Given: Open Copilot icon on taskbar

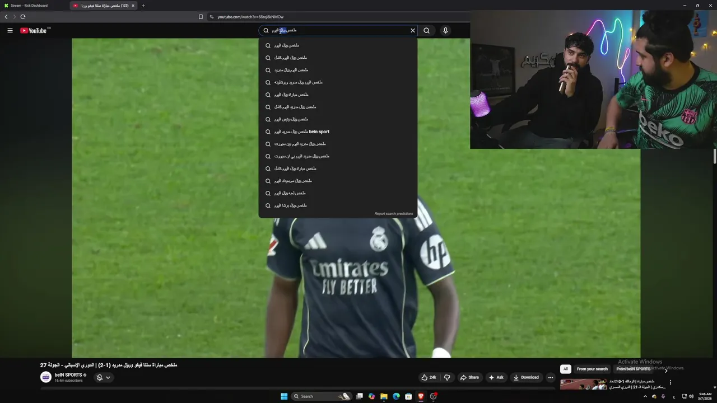Looking at the screenshot, I should [371, 396].
